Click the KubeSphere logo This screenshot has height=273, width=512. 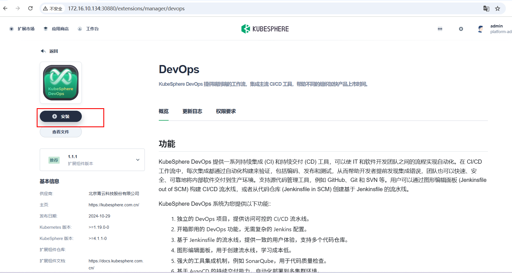pos(265,29)
